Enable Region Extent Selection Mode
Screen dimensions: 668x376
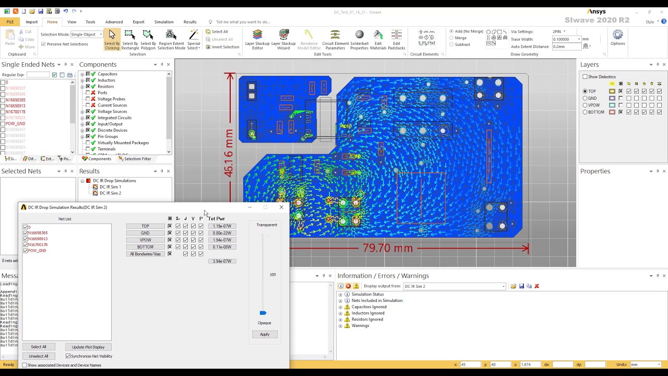[171, 40]
